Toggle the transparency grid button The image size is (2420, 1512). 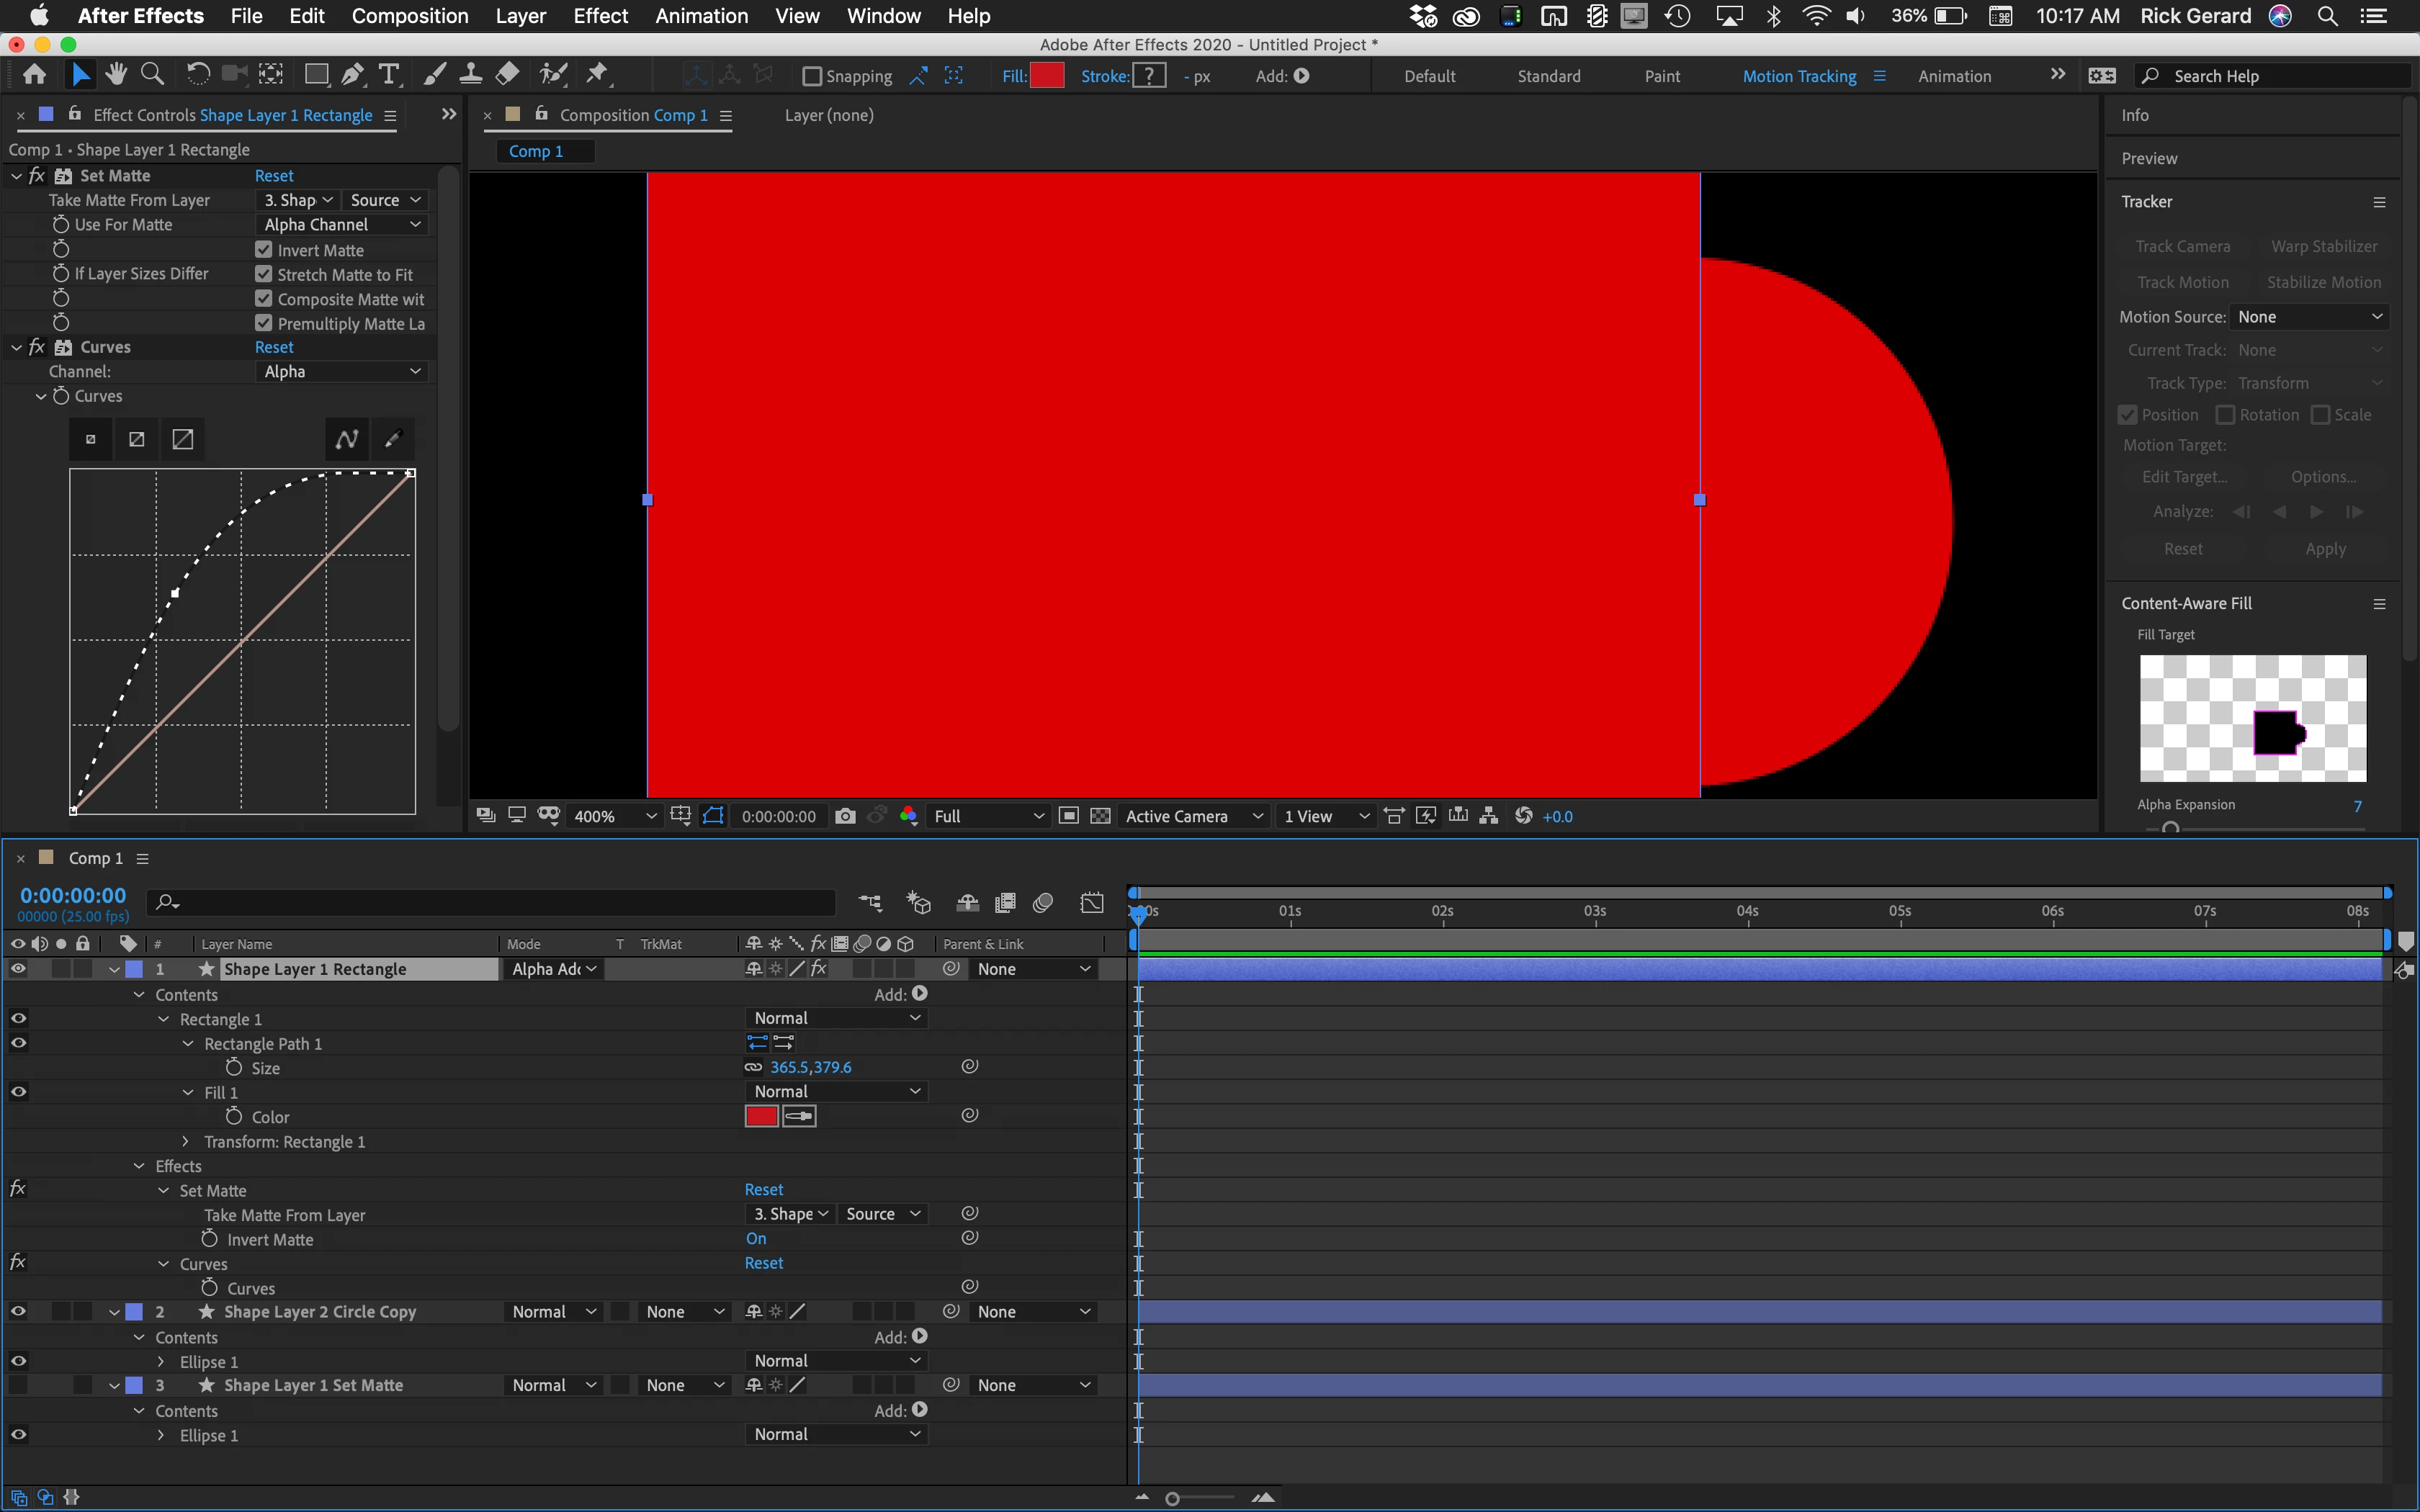tap(1100, 816)
